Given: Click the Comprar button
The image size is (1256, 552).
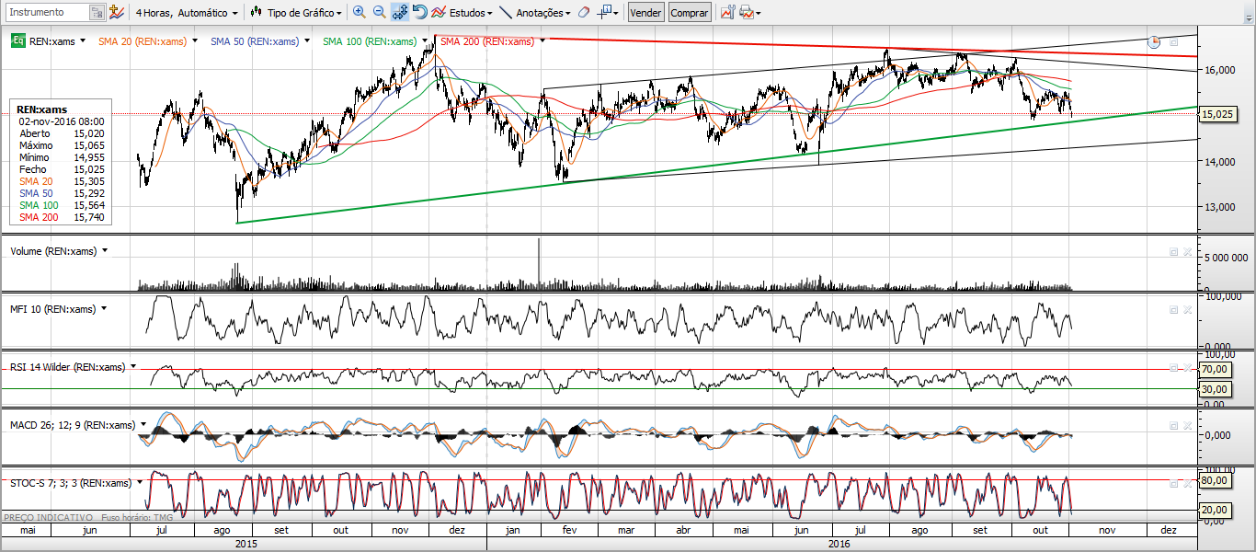Looking at the screenshot, I should point(689,13).
